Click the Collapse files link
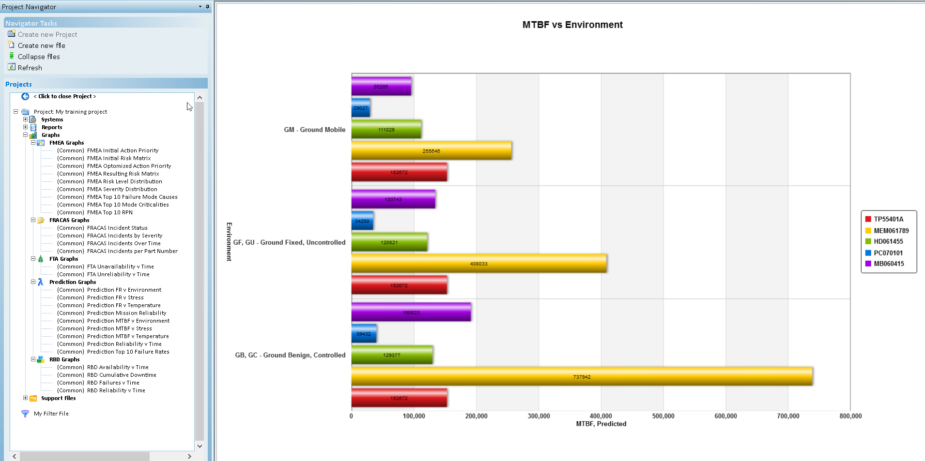 pos(39,57)
